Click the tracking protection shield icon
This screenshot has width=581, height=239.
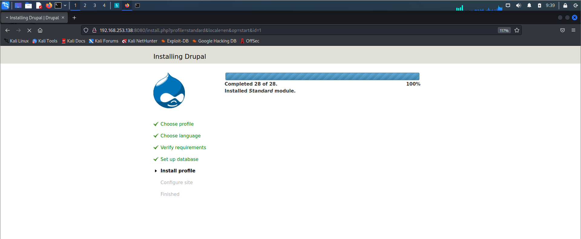click(x=86, y=30)
